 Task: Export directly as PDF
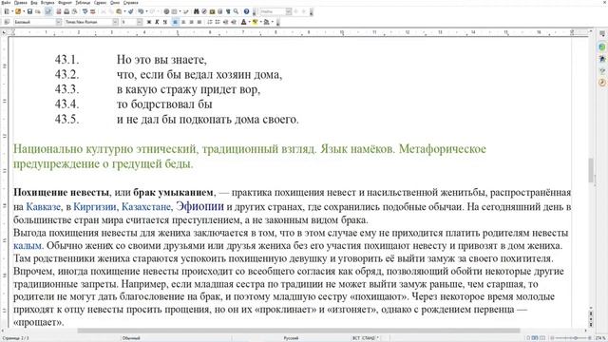point(59,11)
